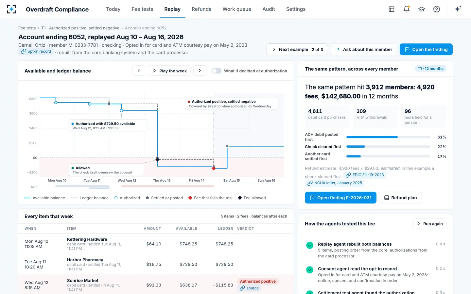Click the 309 ATM withdrawals stat
The width and height of the screenshot is (471, 294).
(x=375, y=117)
